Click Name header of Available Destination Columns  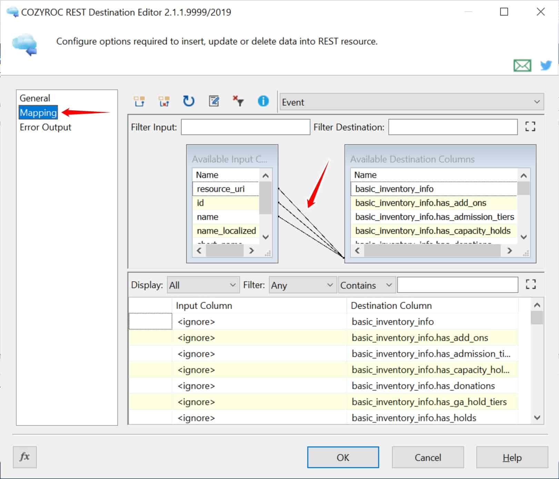434,175
